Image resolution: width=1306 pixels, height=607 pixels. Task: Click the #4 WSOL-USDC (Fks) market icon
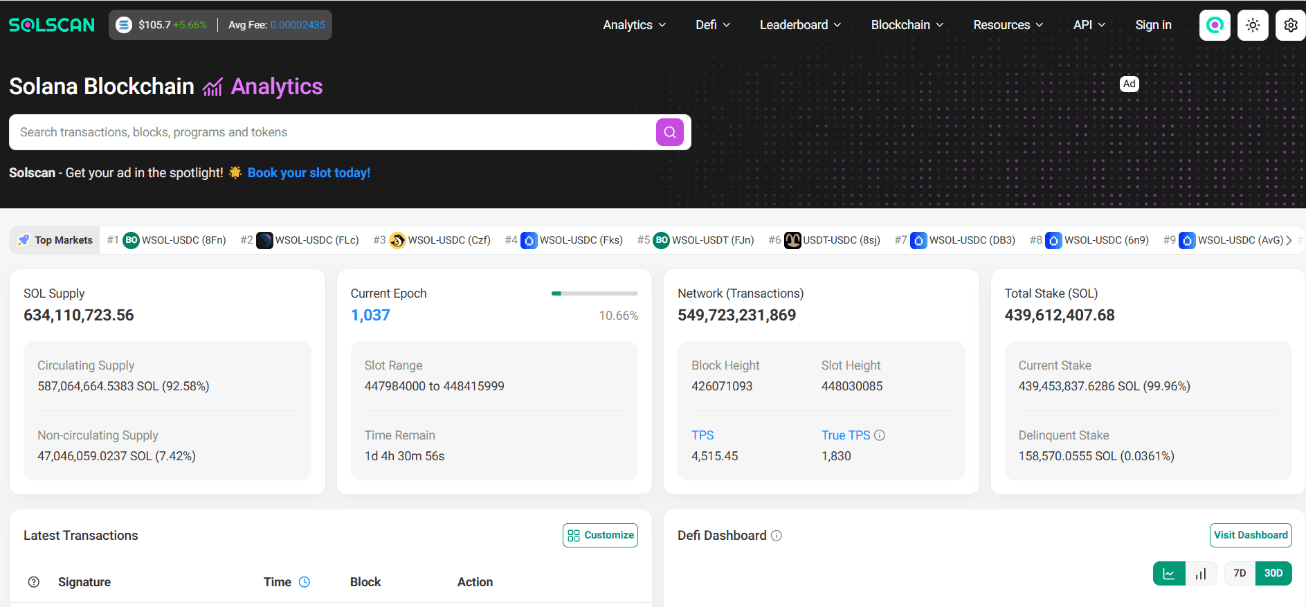[529, 240]
